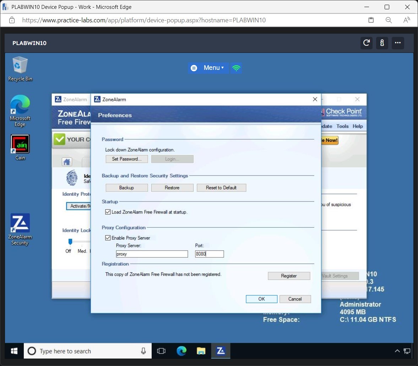Screen dimensions: 418x366
Task: Click the 'Off' slider label
Action: pos(68,251)
